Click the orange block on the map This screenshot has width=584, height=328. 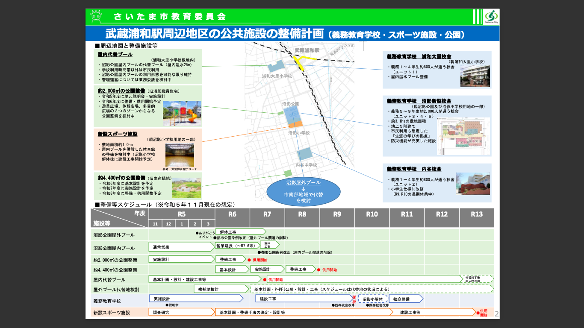pos(295,125)
